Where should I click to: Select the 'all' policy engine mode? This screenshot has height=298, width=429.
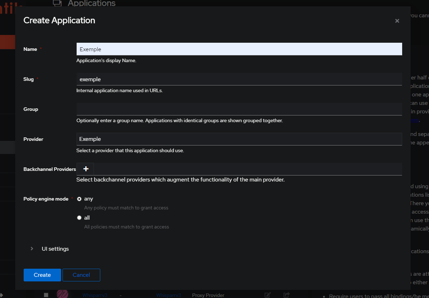(79, 218)
